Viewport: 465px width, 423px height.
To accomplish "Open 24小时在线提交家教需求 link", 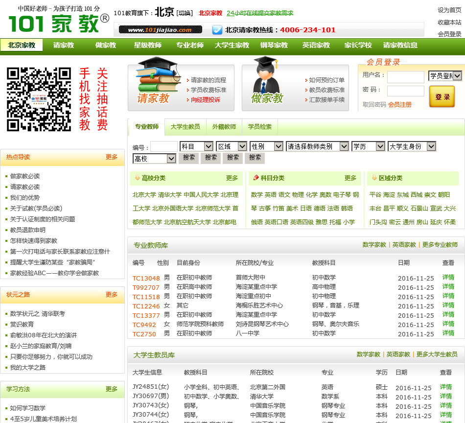I will (260, 13).
